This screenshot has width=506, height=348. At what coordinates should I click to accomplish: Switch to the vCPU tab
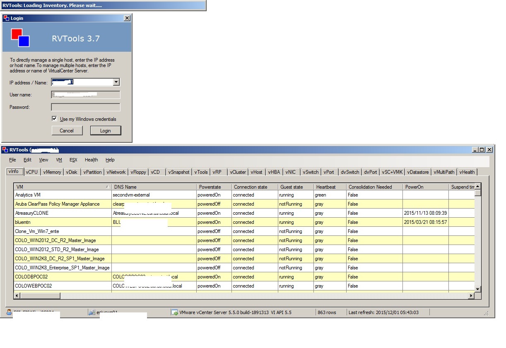(x=32, y=172)
